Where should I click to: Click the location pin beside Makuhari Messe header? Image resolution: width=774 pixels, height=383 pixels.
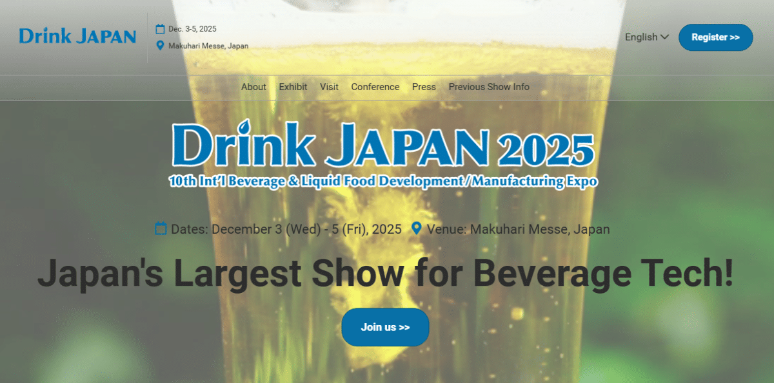point(161,46)
